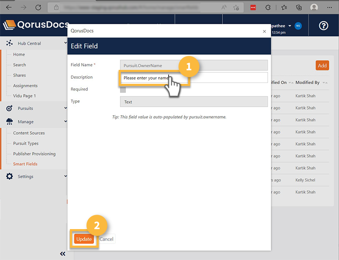Click the address bar lock icon

[x=56, y=8]
